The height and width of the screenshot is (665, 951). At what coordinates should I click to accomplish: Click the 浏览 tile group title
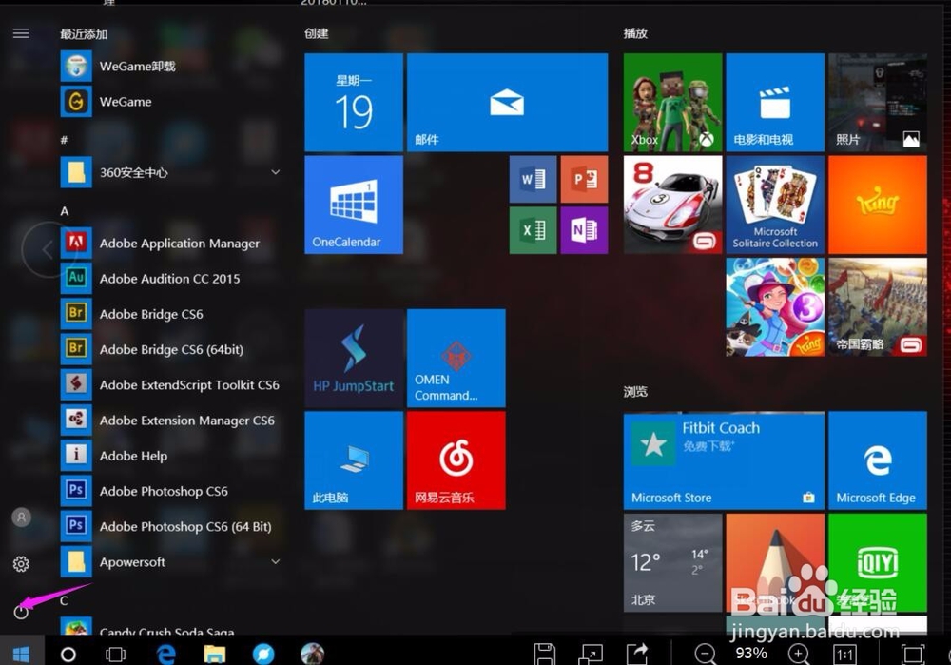click(635, 391)
